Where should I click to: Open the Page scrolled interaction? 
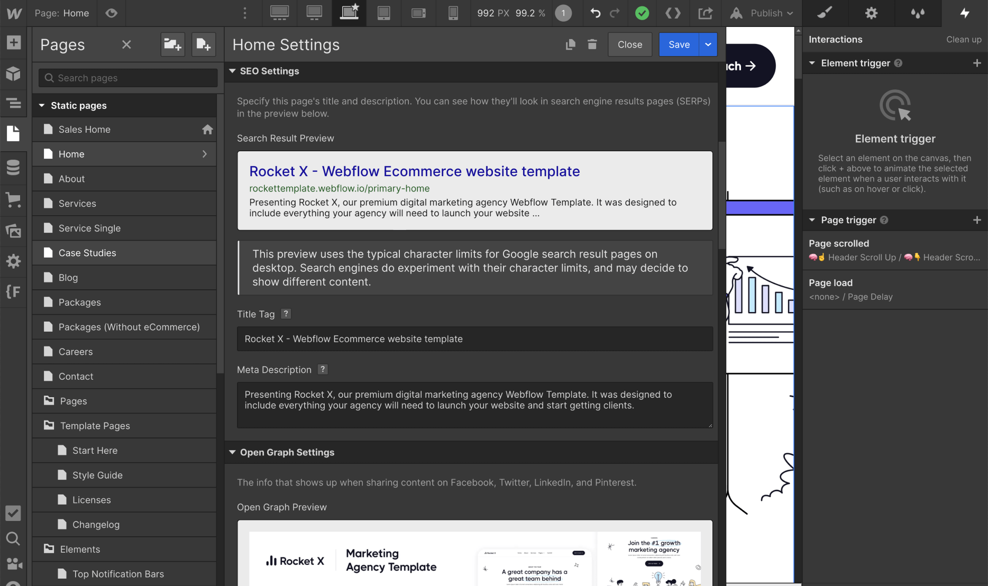tap(895, 250)
